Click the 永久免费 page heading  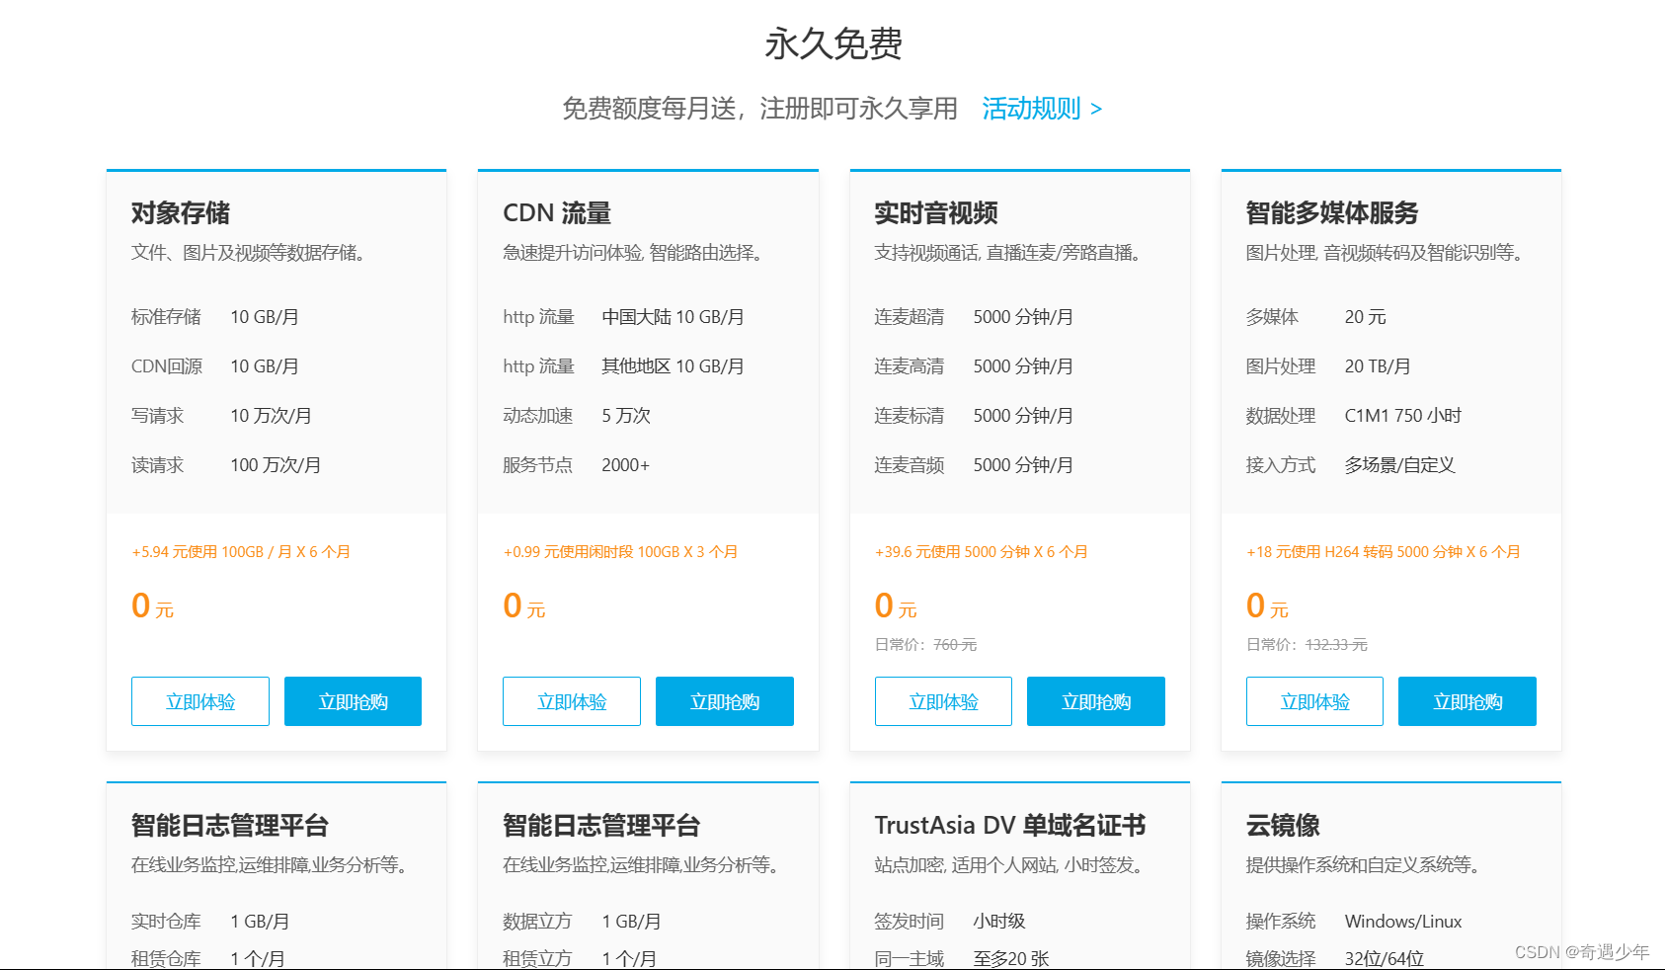[833, 43]
